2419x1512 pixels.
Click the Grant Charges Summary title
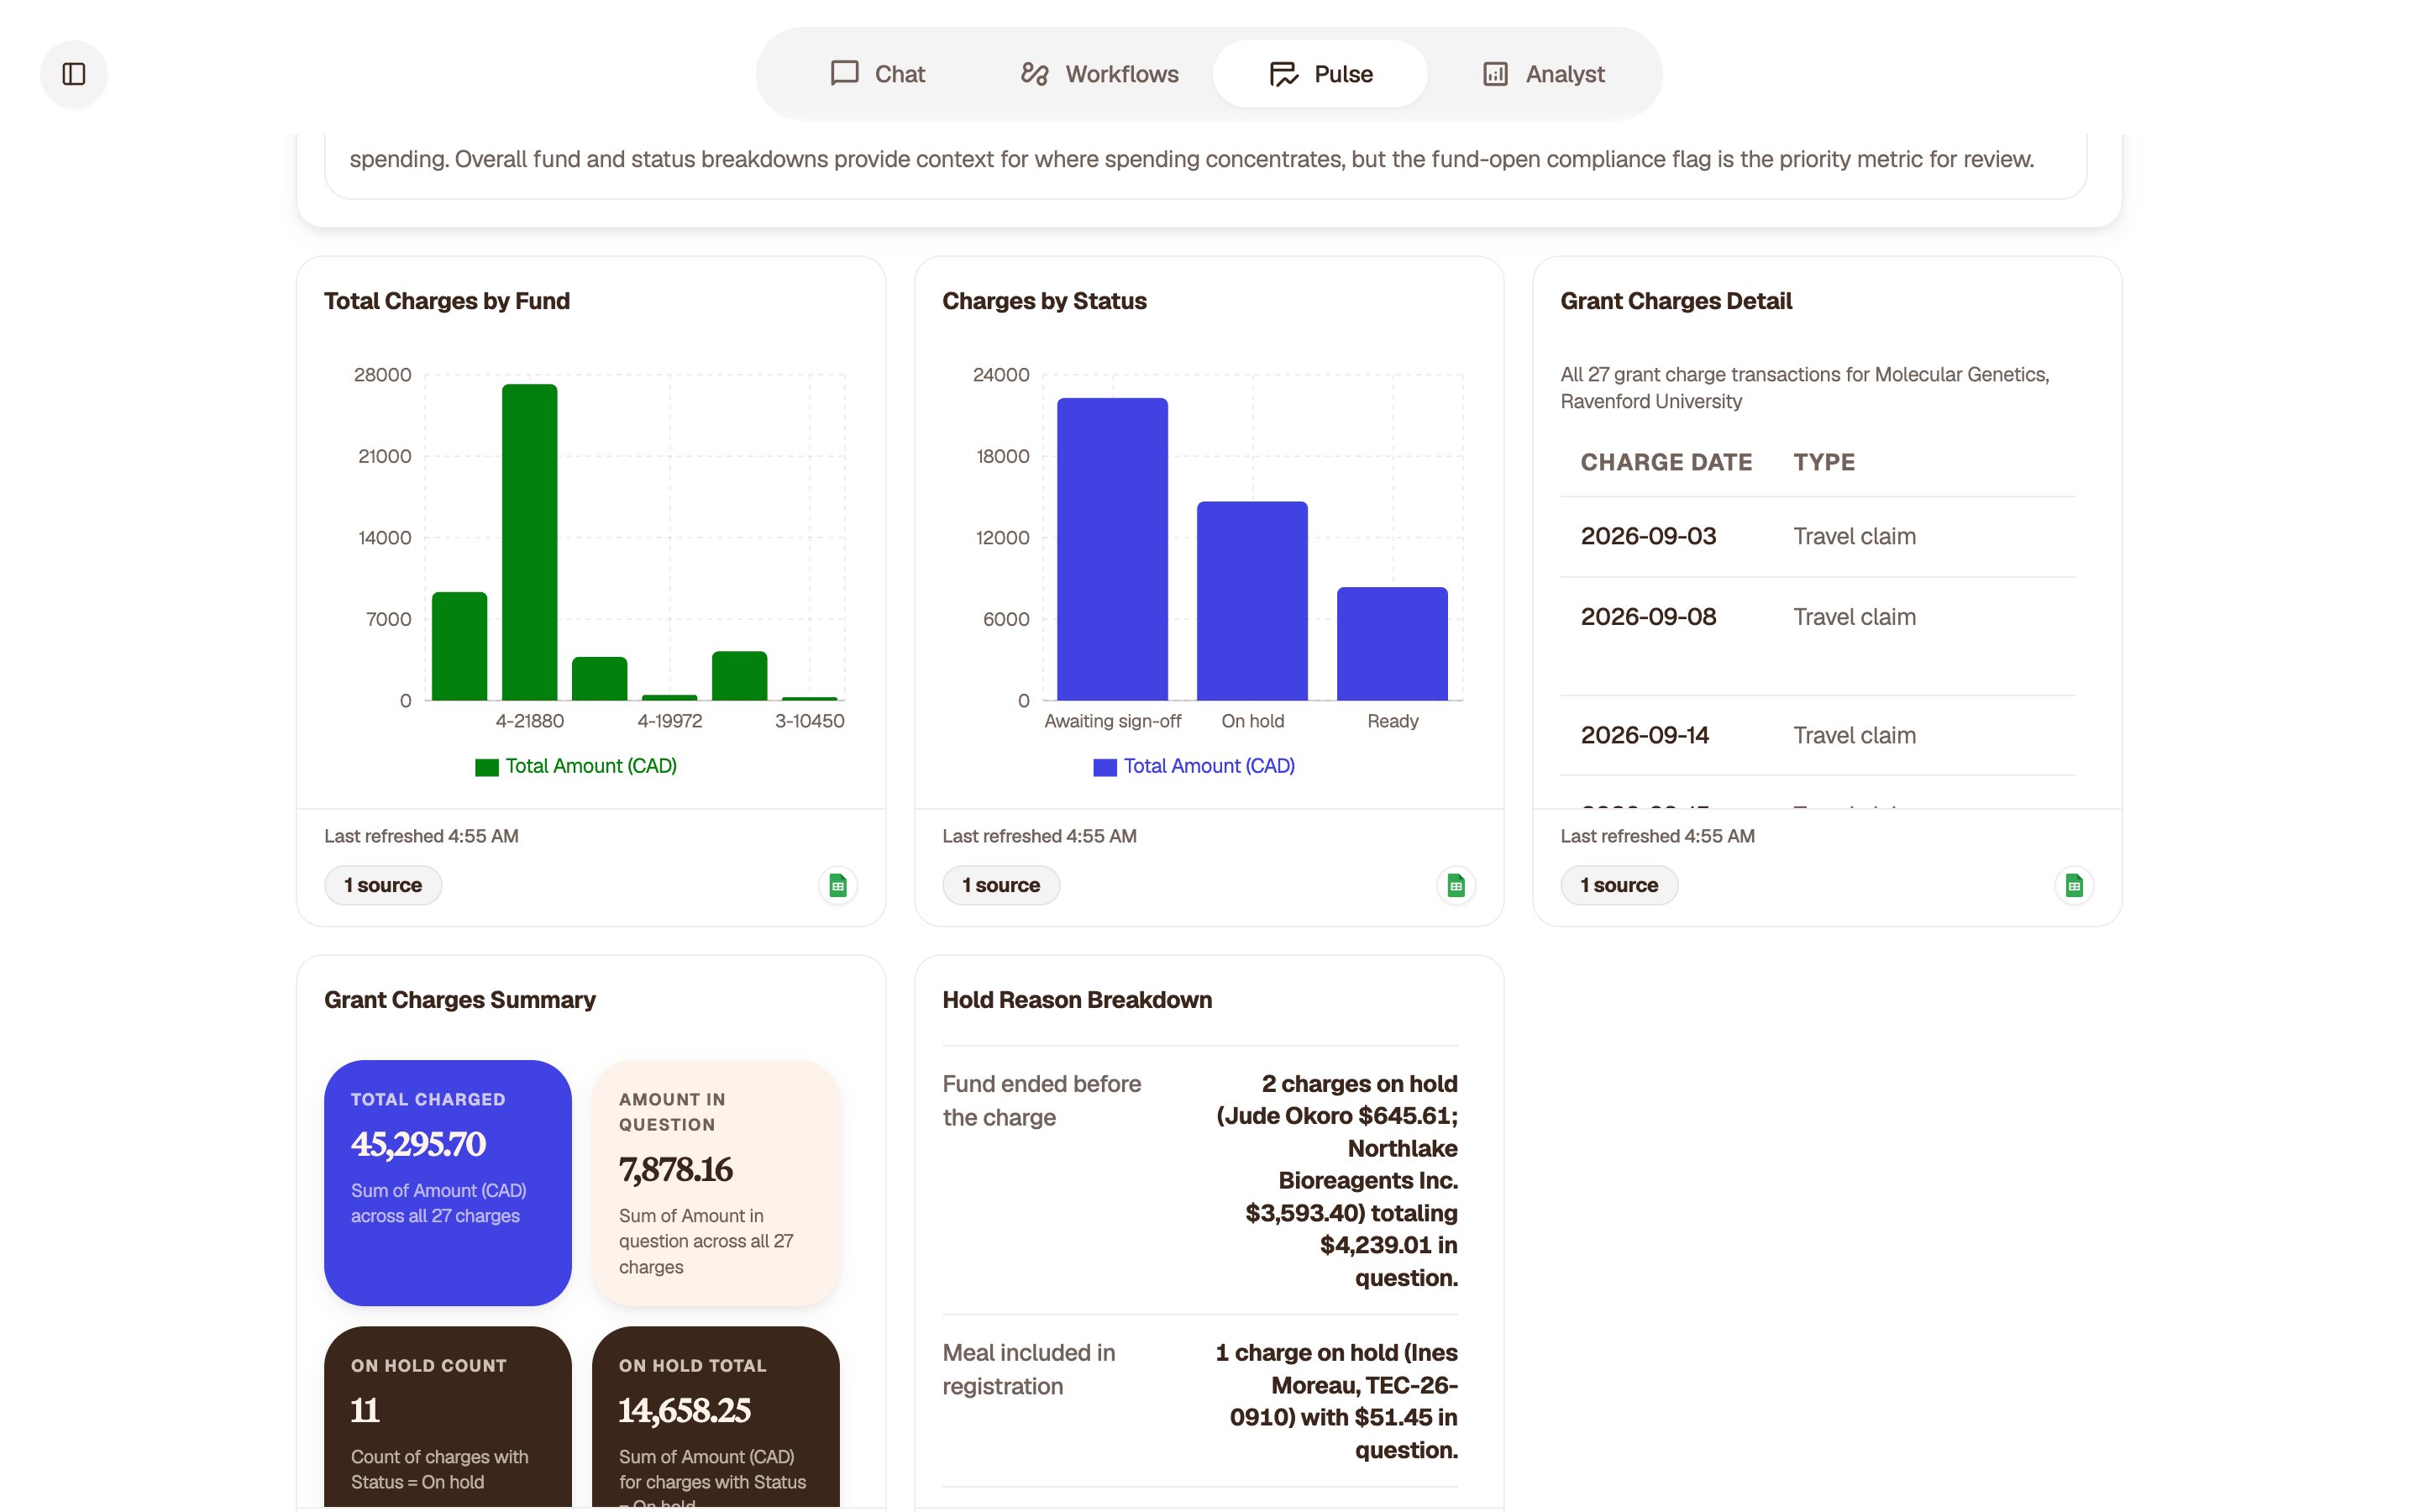(459, 1000)
